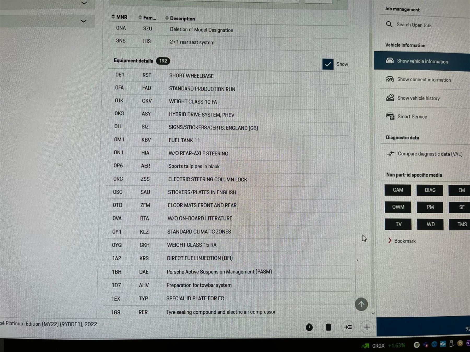
Task: Click the car icon beside Show vehicle information
Action: click(x=390, y=61)
